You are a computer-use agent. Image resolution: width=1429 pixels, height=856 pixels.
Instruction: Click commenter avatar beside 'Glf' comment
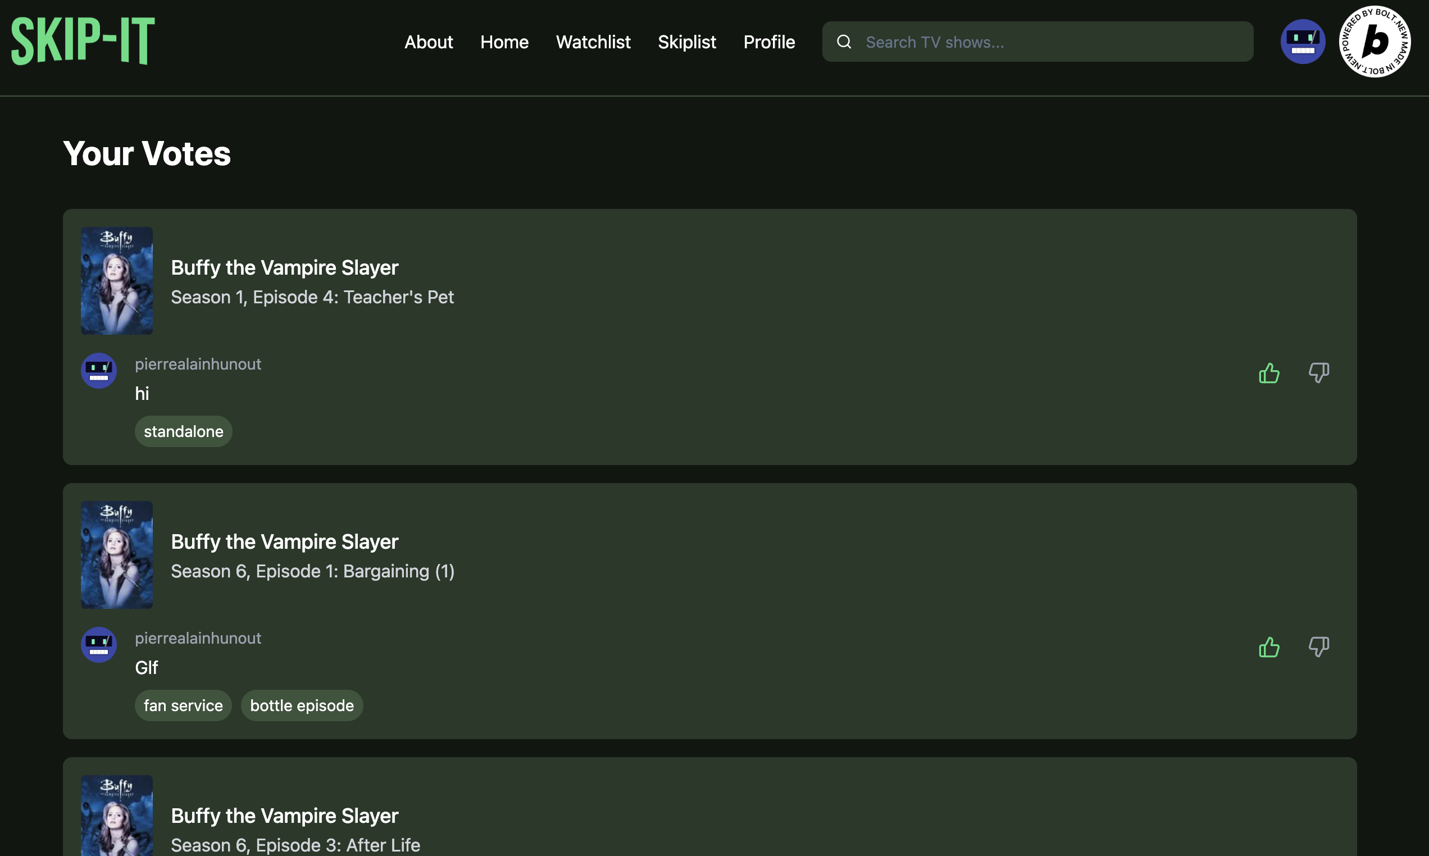tap(99, 644)
